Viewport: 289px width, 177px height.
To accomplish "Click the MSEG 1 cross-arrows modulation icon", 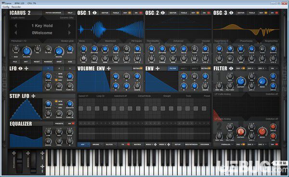I will (x=155, y=145).
